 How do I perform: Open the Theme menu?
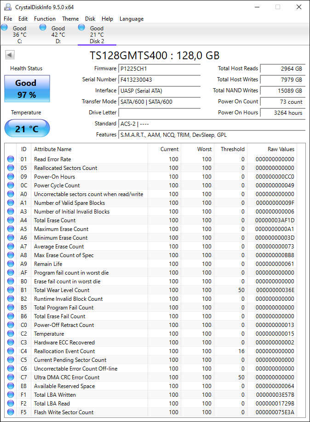tap(70, 18)
